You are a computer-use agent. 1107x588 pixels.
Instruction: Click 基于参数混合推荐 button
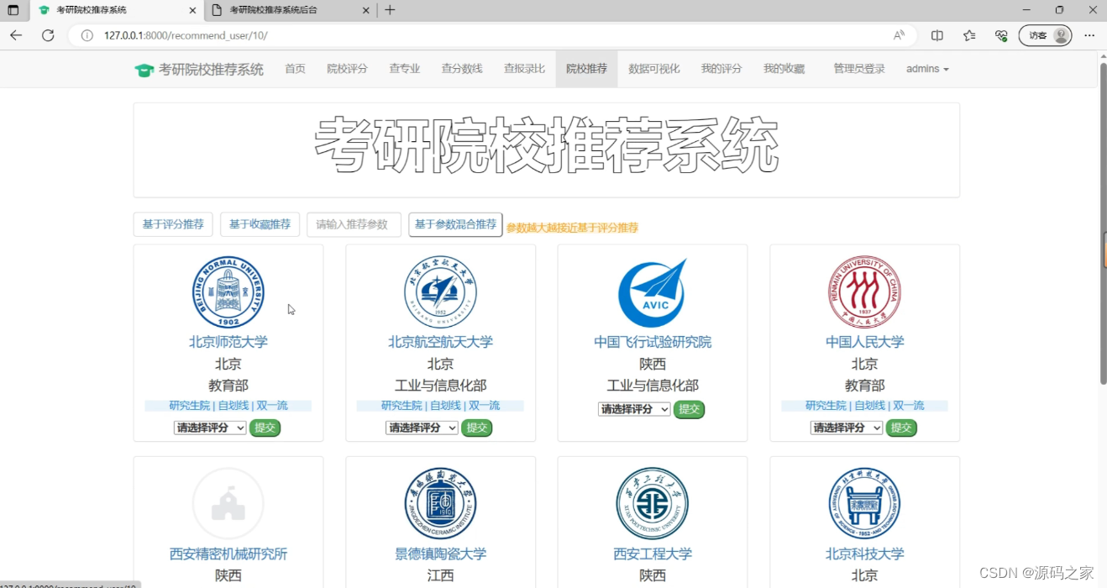455,224
